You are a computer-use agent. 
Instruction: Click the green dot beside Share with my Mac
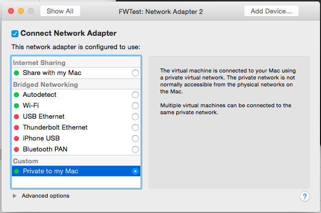16,73
